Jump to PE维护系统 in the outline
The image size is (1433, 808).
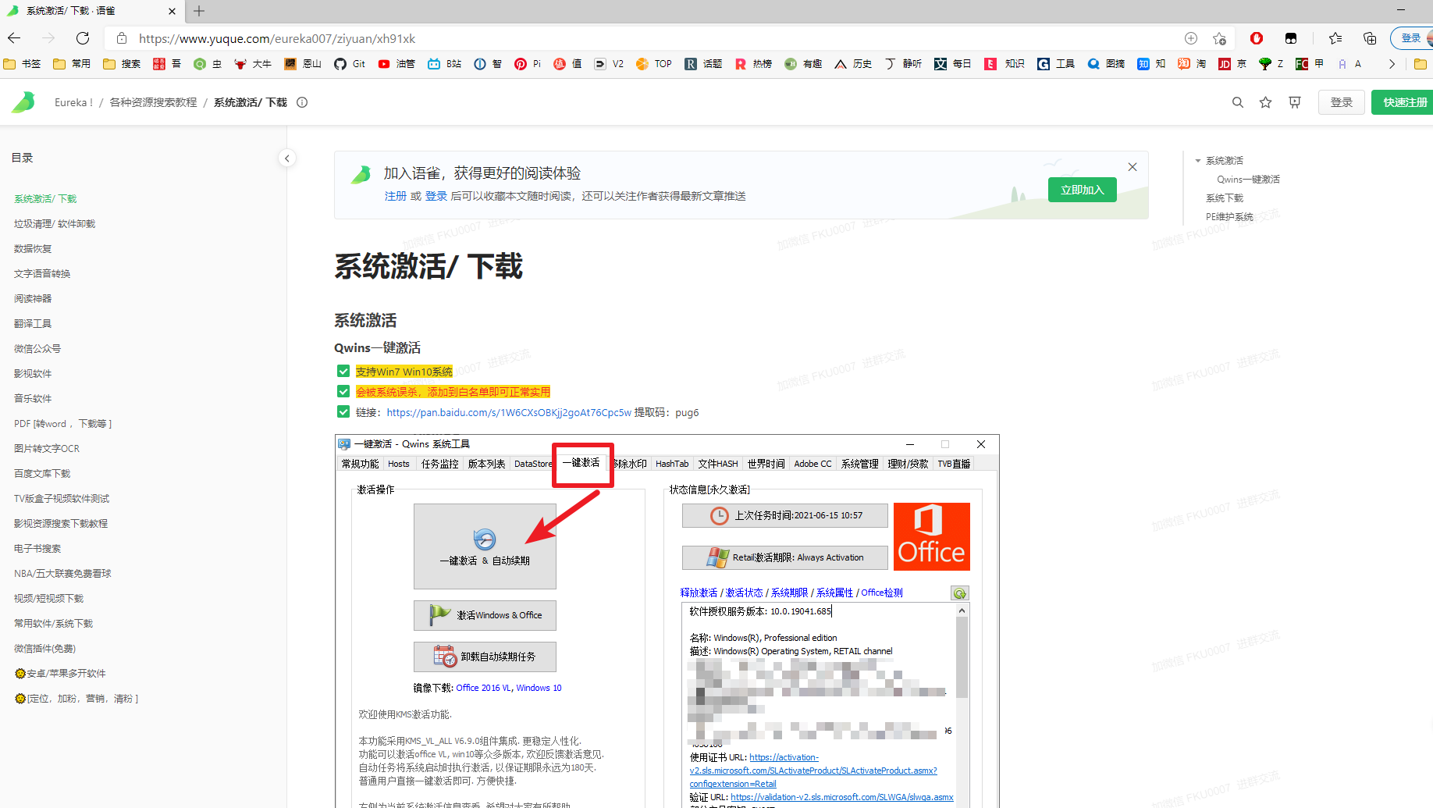1229,217
